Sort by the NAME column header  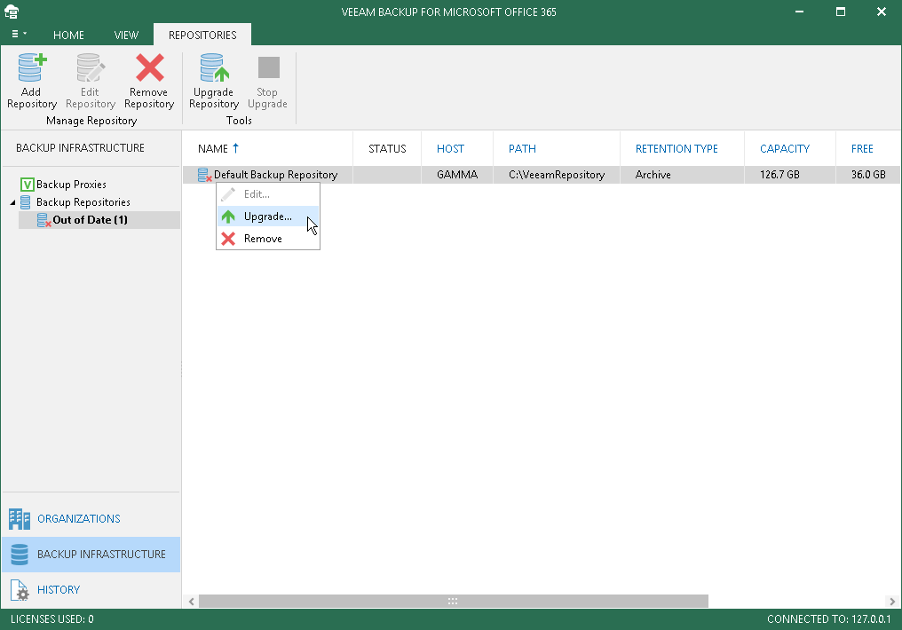pyautogui.click(x=213, y=149)
